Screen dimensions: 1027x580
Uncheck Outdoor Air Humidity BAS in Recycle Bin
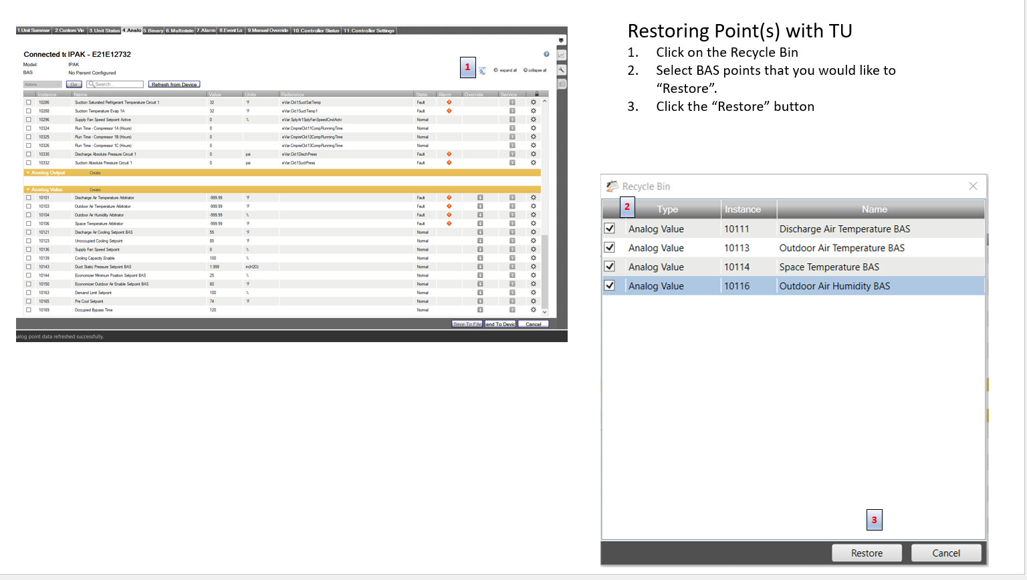[x=609, y=285]
